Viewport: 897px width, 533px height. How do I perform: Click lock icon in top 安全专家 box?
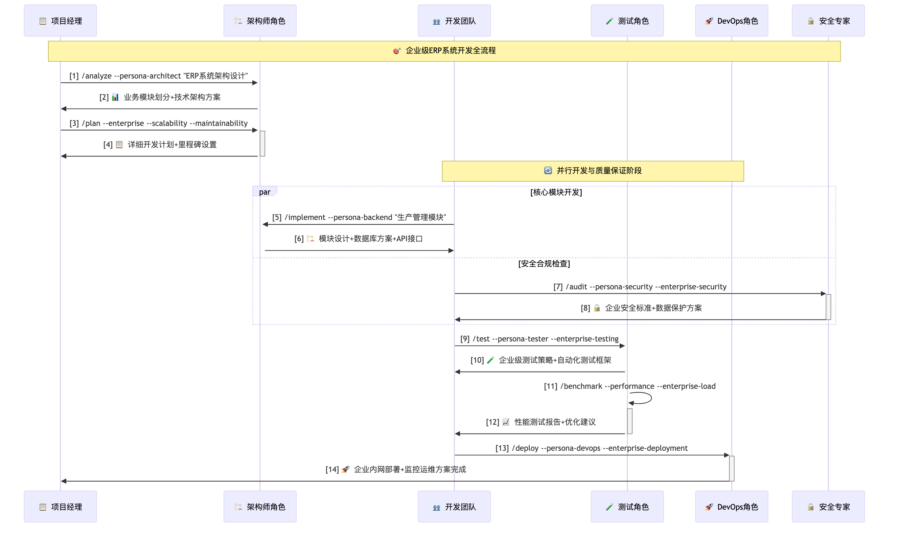(x=810, y=21)
